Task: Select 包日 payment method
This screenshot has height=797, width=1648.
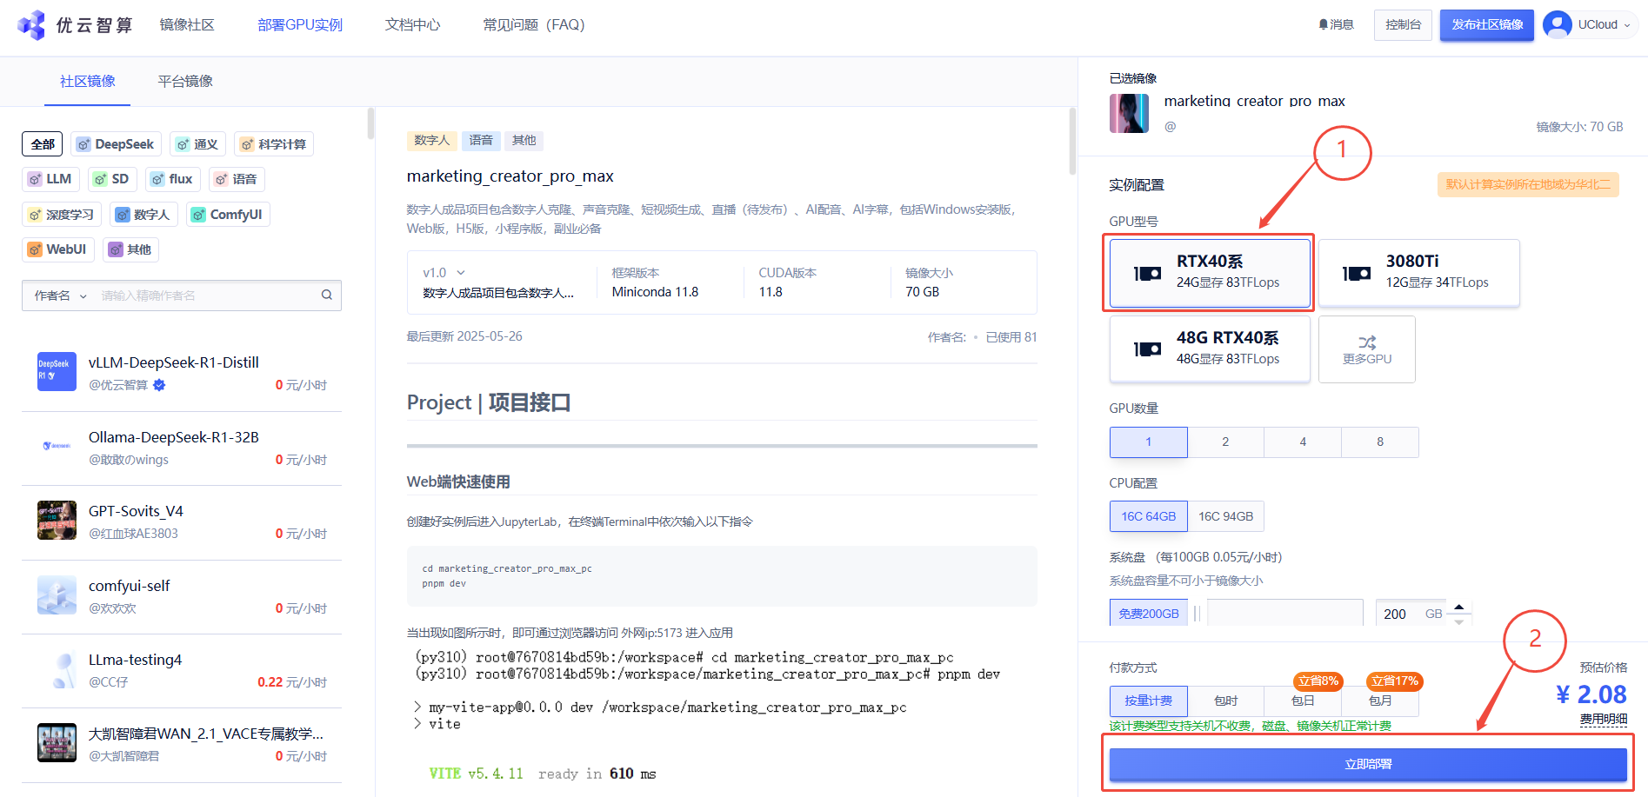Action: coord(1303,701)
